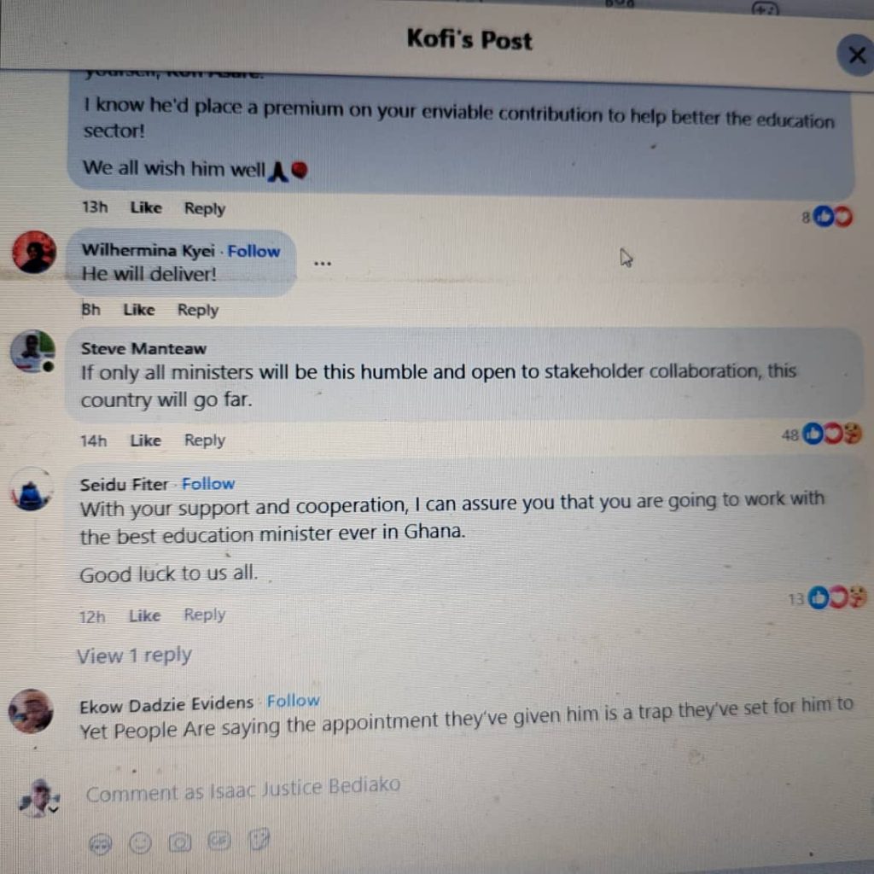Like Seidu Fiter's comment
This screenshot has width=874, height=874.
[145, 616]
